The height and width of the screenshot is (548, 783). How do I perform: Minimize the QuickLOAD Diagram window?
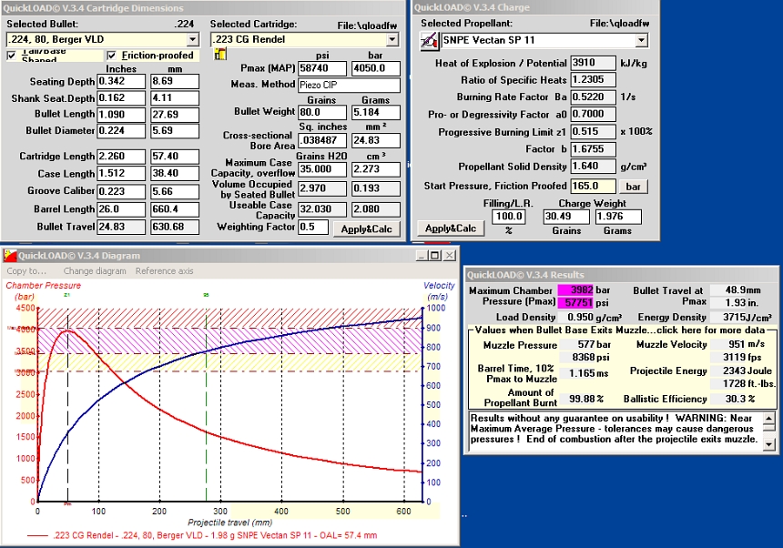422,256
